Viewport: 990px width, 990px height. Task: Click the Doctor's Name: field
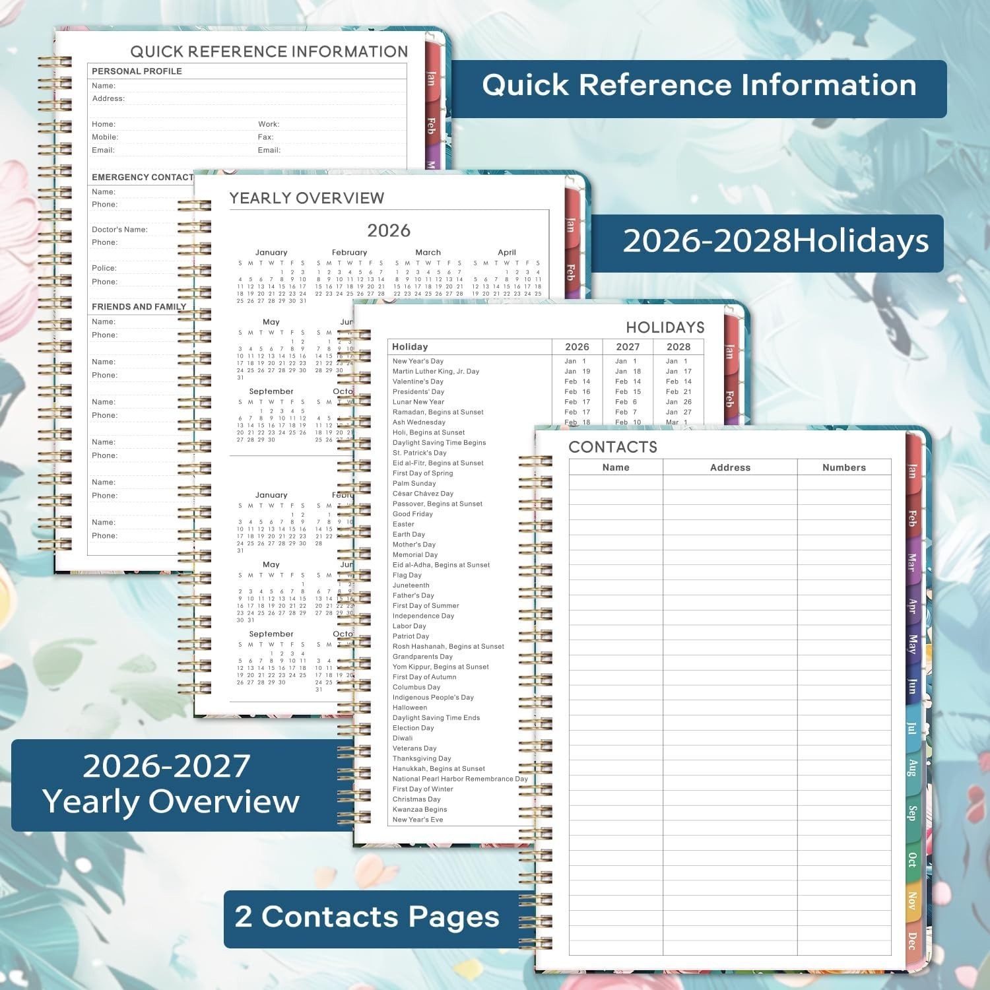pyautogui.click(x=141, y=229)
